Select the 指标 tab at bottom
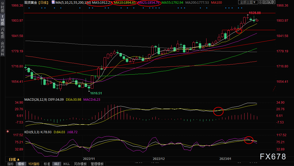Viewport: 294px width, 166px height. tap(11, 164)
